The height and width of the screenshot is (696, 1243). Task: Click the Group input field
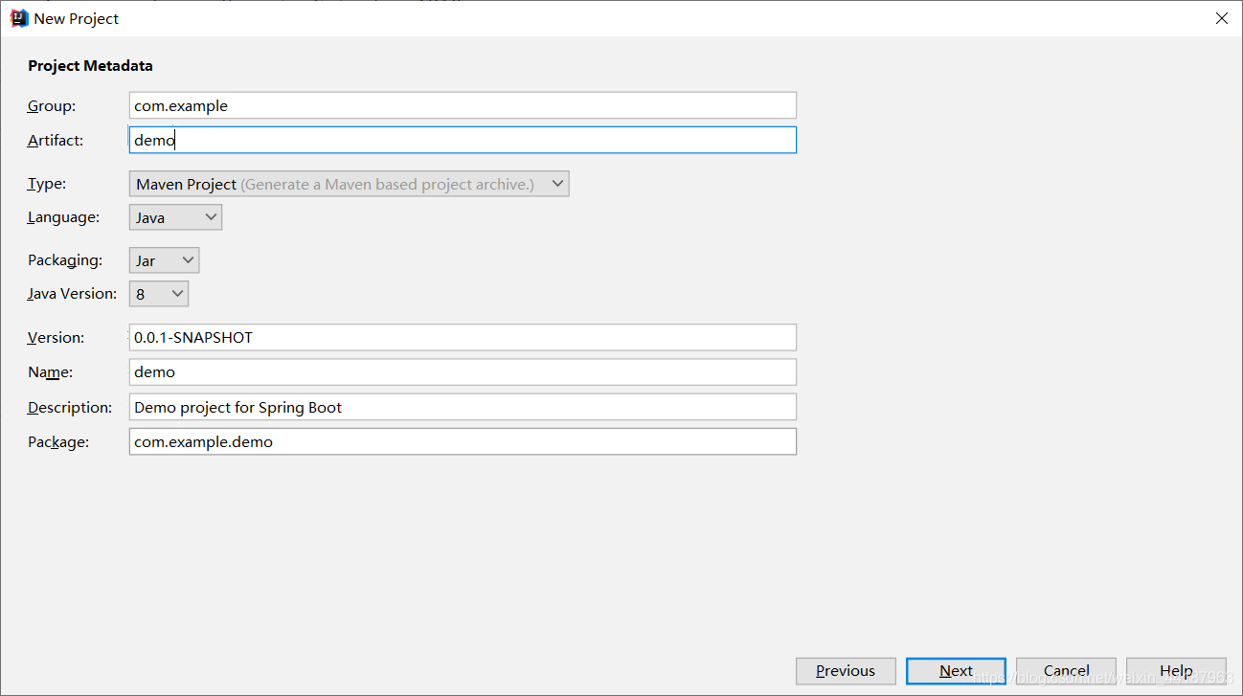tap(463, 105)
